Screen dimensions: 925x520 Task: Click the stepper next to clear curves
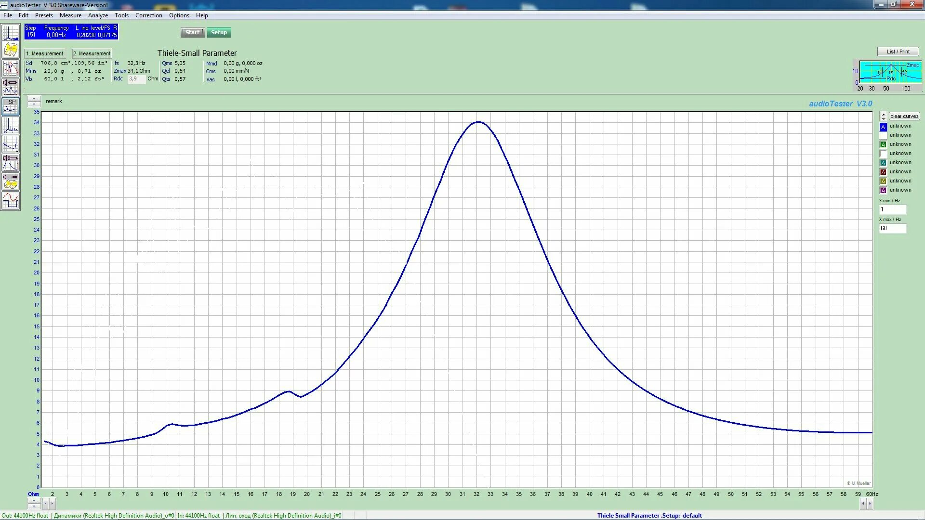[x=883, y=116]
